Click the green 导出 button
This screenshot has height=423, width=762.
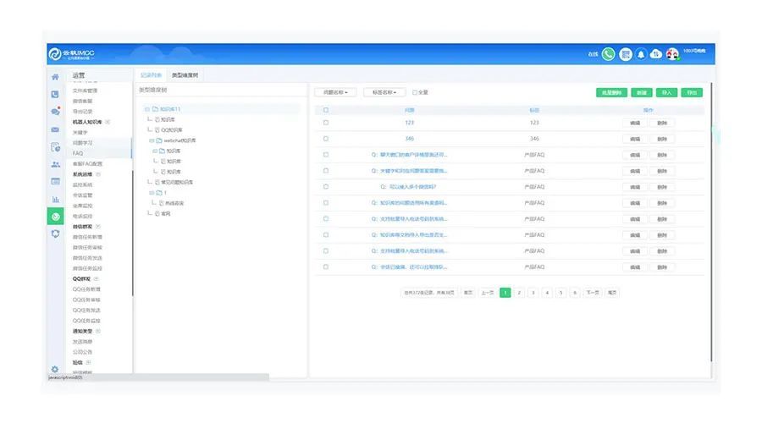(x=692, y=93)
